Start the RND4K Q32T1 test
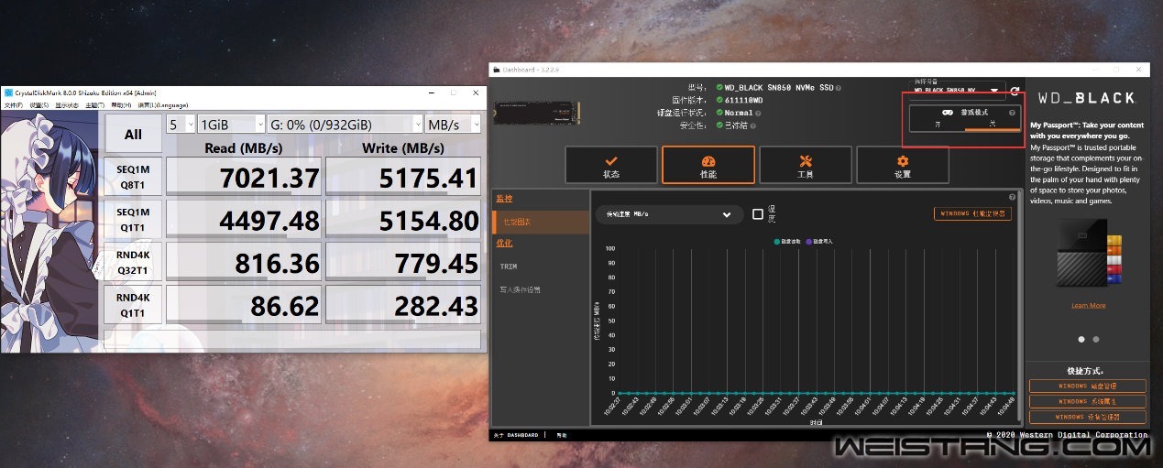Image resolution: width=1163 pixels, height=468 pixels. [133, 262]
